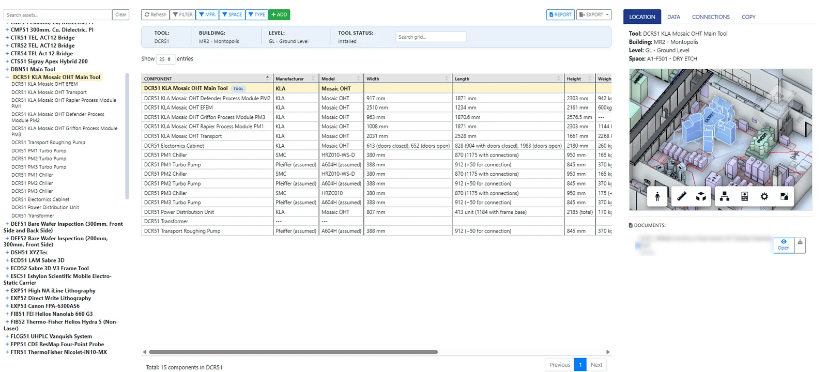Go to the Previous page
Screen dimensions: 827x372
tap(559, 365)
